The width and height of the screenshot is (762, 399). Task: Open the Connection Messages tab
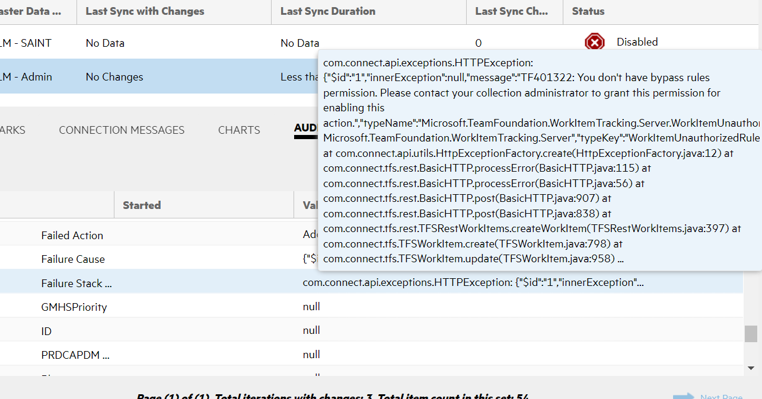122,130
